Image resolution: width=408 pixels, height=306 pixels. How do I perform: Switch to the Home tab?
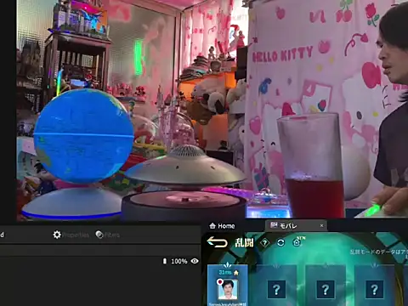pyautogui.click(x=222, y=226)
